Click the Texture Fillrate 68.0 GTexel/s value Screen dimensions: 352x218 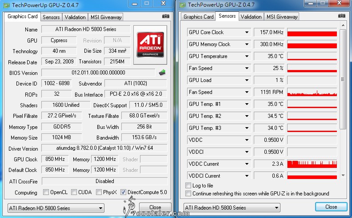pos(144,116)
